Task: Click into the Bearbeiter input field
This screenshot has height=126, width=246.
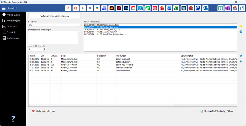Action: [x=54, y=25]
